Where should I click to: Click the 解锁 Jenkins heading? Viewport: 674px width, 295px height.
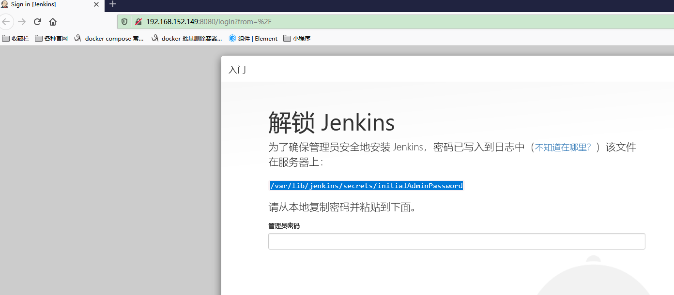click(x=332, y=122)
